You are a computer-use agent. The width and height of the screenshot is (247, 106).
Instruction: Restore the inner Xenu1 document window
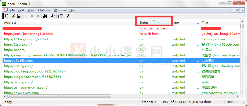click(237, 10)
